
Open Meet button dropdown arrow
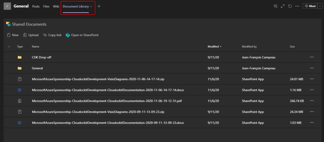(x=320, y=6)
